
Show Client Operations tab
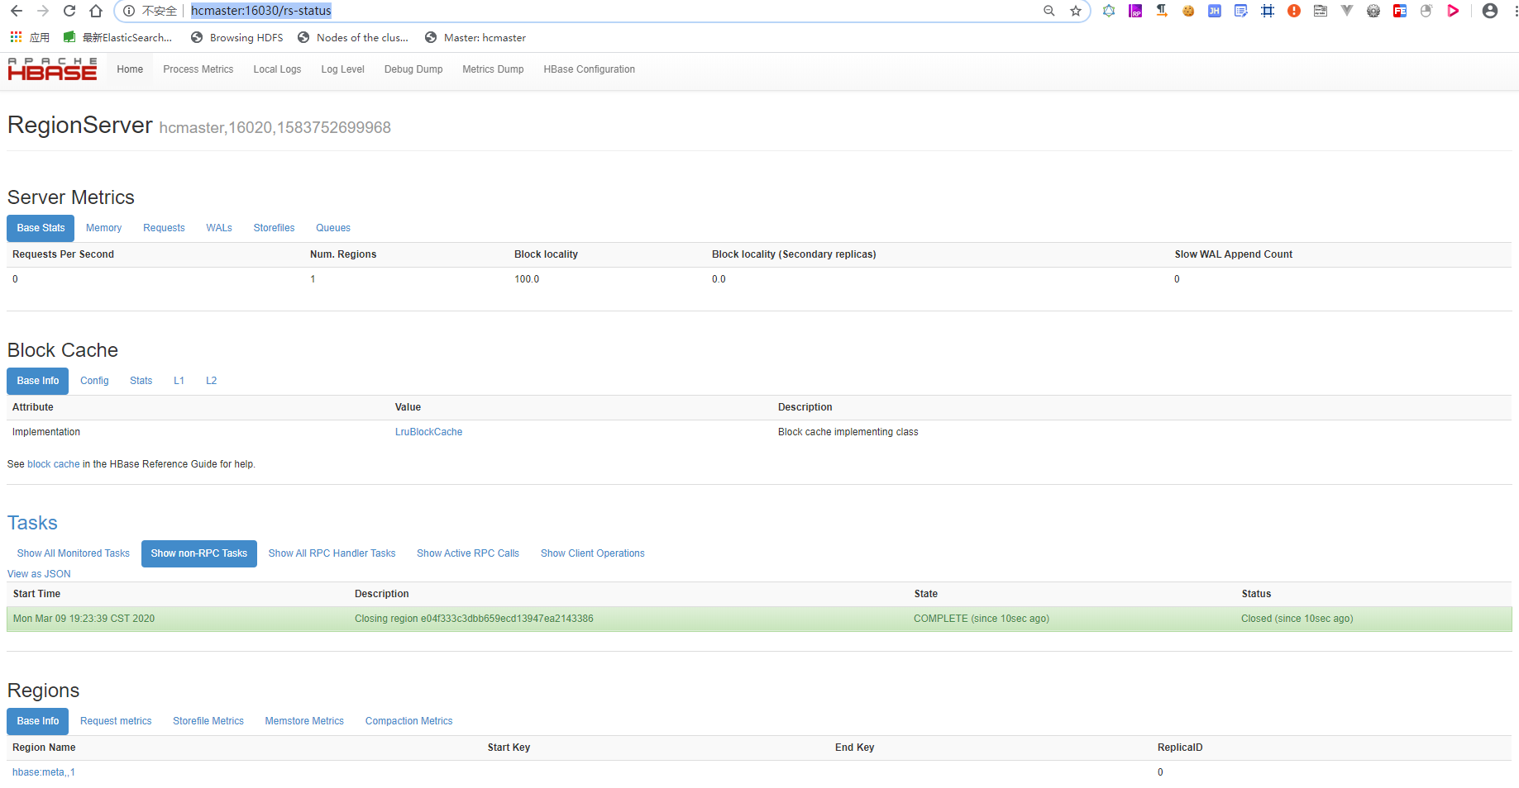click(x=593, y=553)
